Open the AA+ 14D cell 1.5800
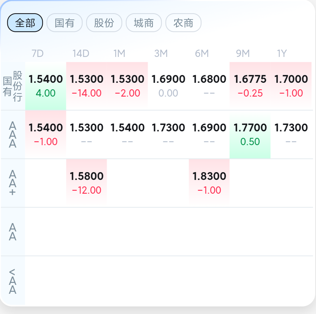The image size is (316, 314). (x=87, y=183)
